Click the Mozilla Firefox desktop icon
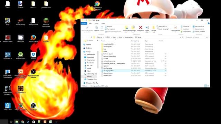The height and width of the screenshot is (124, 221). (x=33, y=39)
